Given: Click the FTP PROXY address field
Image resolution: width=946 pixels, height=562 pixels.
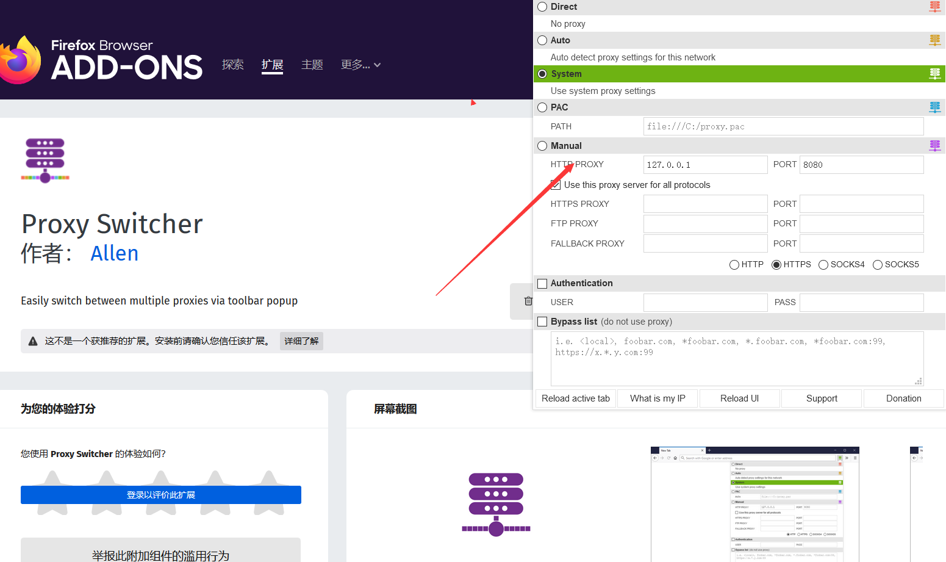Looking at the screenshot, I should (x=706, y=224).
